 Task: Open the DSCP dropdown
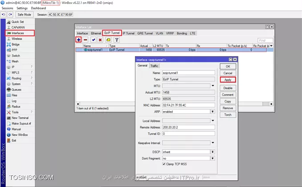(212, 152)
